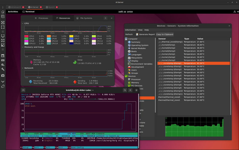Click the home icon in left sidebar
This screenshot has height=150, width=239.
(x=3, y=12)
